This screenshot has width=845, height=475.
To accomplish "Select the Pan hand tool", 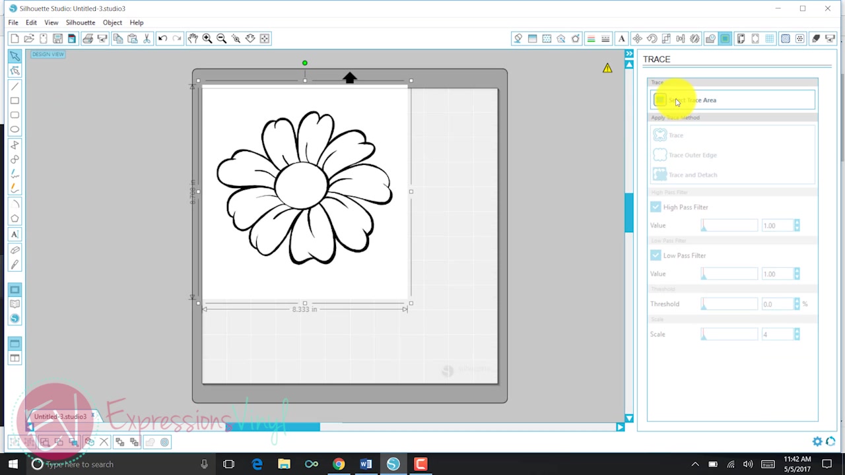I will pos(193,39).
